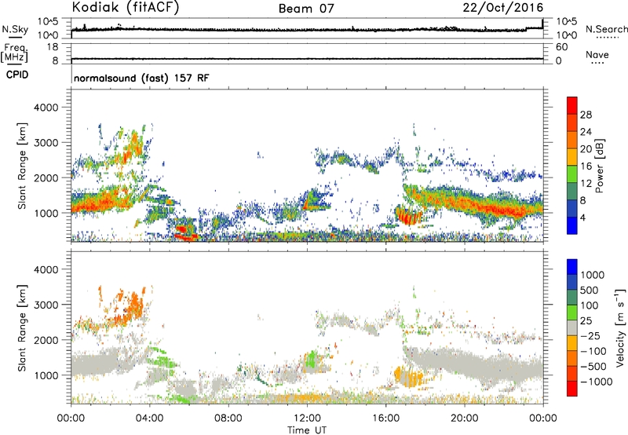Screen dimensions: 628x435
Task: Click the date '22/Oct/2016'
Action: pyautogui.click(x=503, y=8)
